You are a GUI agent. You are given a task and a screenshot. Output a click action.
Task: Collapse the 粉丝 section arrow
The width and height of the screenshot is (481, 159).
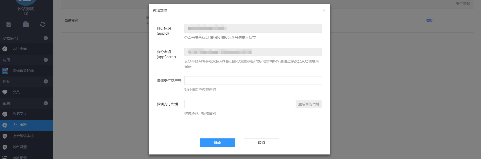pos(46,81)
